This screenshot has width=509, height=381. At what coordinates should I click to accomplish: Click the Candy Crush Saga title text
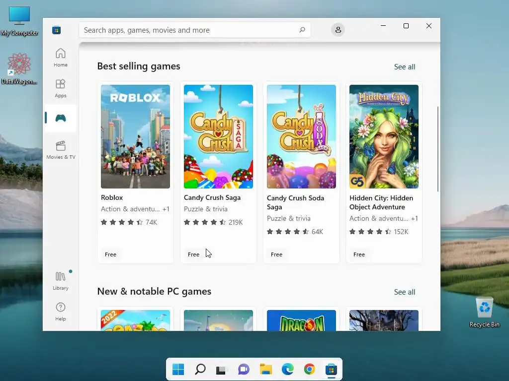[212, 197]
